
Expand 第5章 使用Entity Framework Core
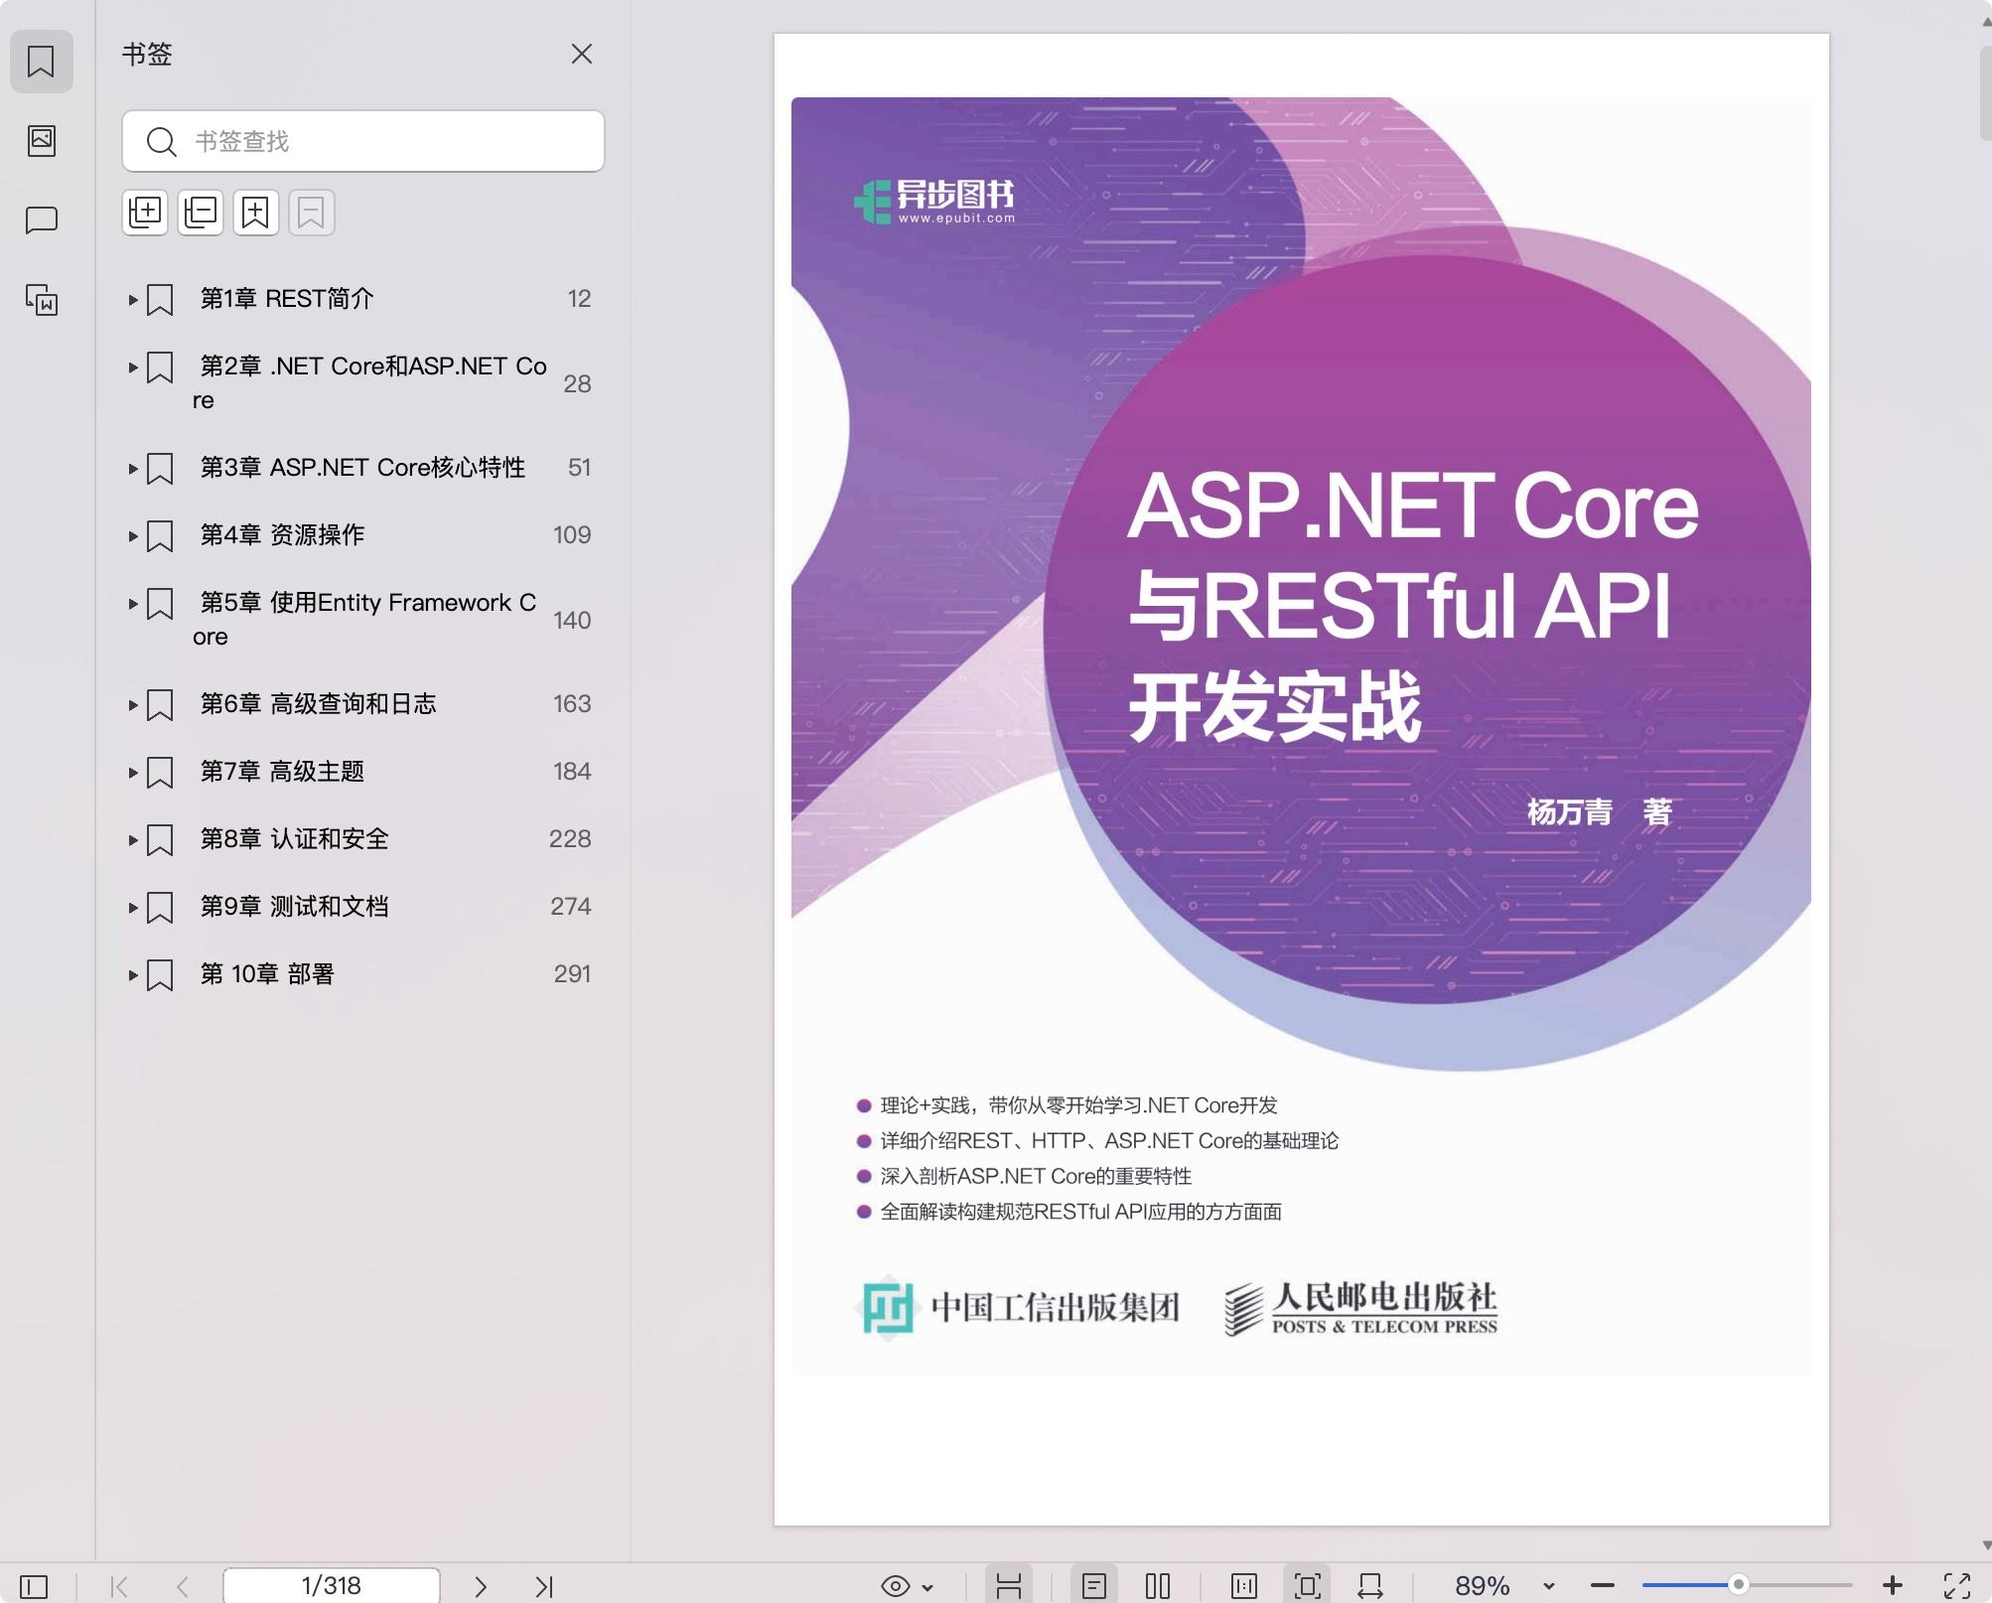tap(132, 603)
